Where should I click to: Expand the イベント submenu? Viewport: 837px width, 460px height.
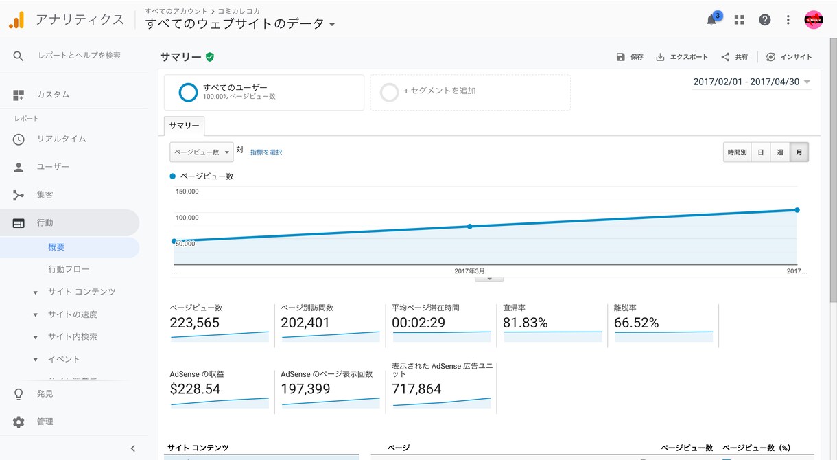click(x=35, y=360)
